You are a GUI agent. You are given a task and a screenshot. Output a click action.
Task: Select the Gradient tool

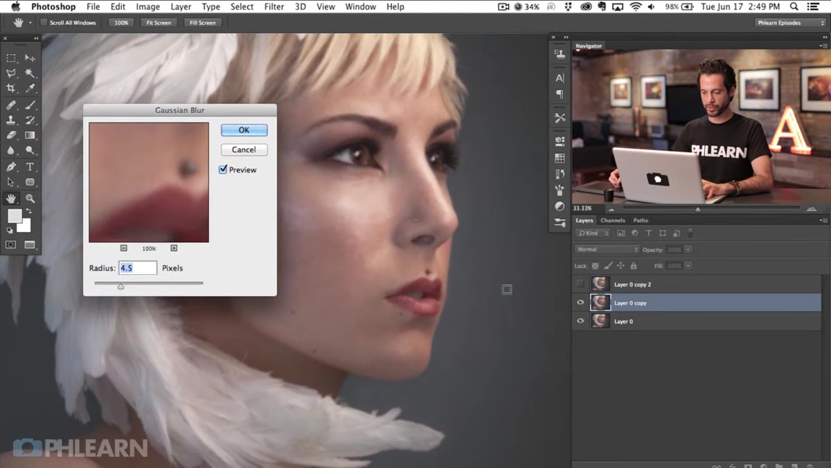tap(30, 135)
